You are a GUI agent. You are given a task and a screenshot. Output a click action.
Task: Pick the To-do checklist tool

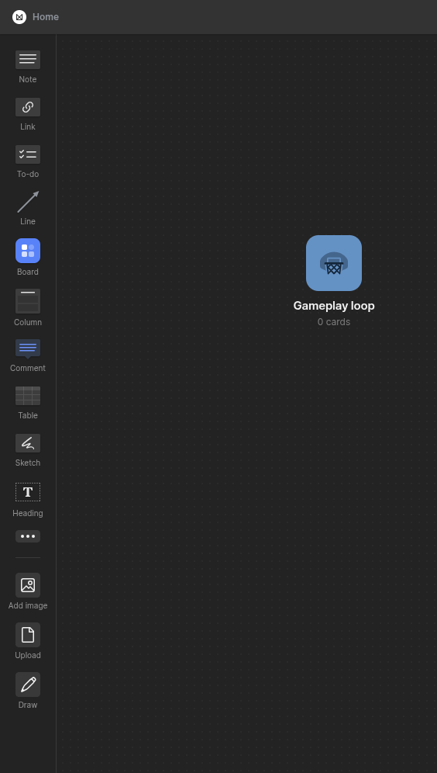point(28,154)
